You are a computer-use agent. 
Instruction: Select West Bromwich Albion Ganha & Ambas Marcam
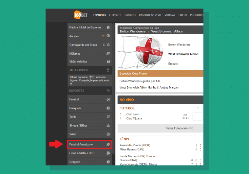[x=149, y=87]
